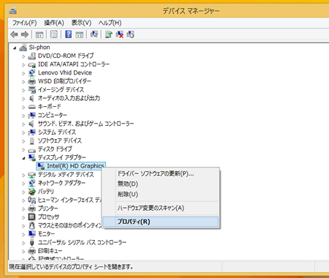Select the Si-phon root label
Image resolution: width=329 pixels, height=278 pixels.
coord(39,48)
